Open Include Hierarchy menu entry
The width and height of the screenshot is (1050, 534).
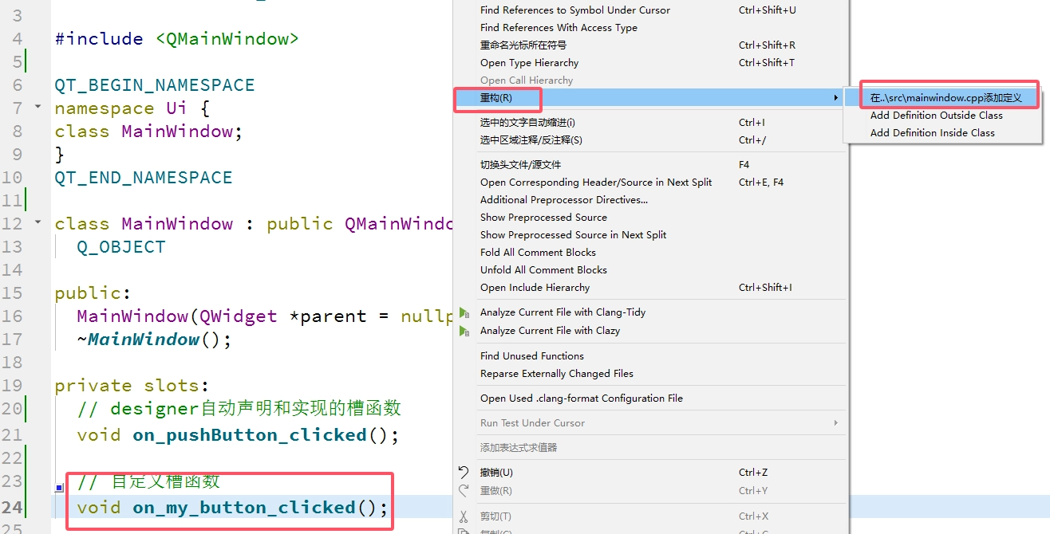coord(535,288)
